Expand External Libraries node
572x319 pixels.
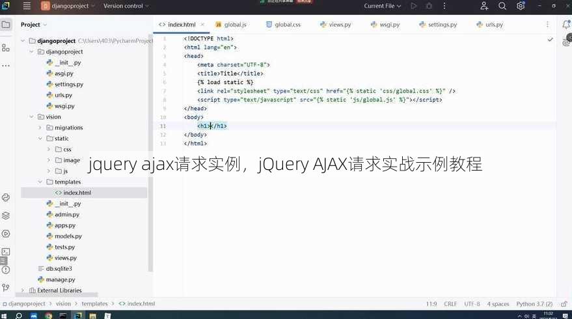(23, 290)
